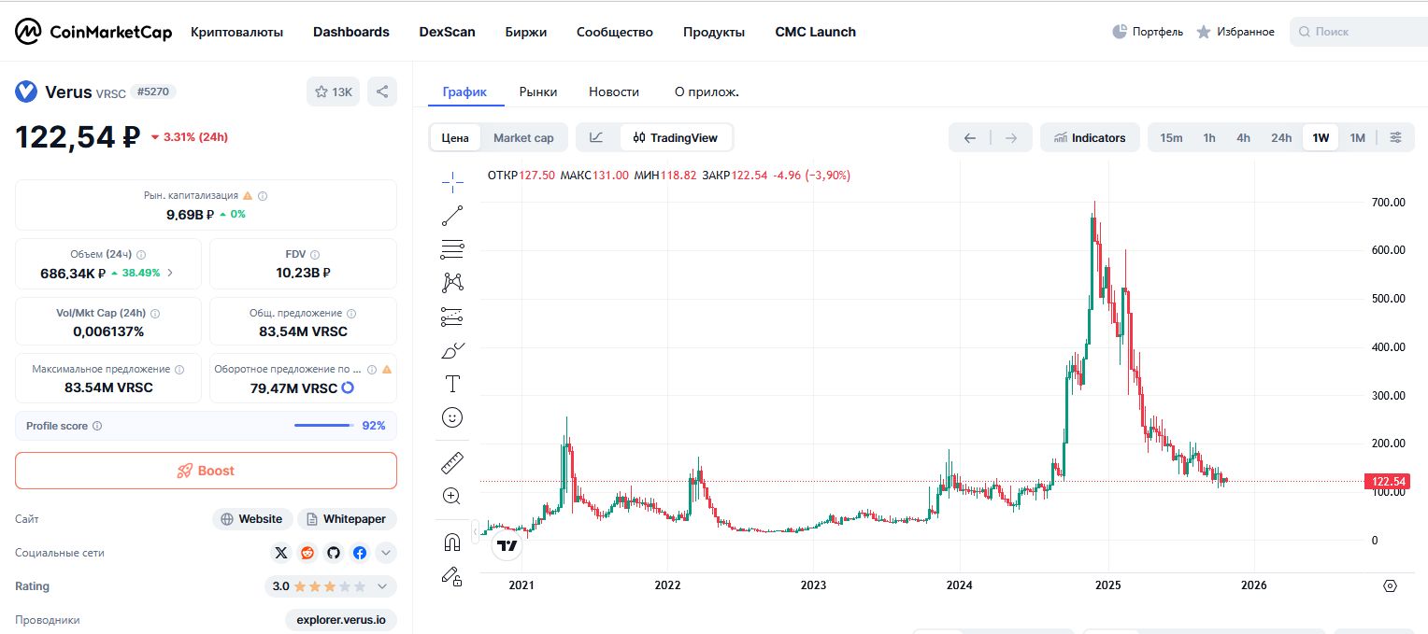Expand the 24h volume details arrow
Screen dimensions: 1428x634
point(170,274)
